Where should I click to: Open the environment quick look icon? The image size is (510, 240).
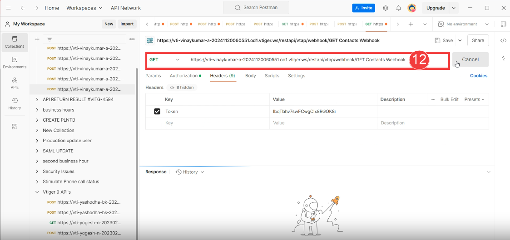point(503,24)
